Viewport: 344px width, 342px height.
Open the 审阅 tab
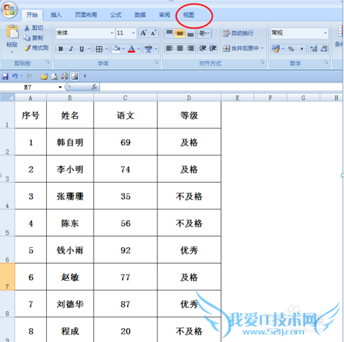pyautogui.click(x=164, y=15)
